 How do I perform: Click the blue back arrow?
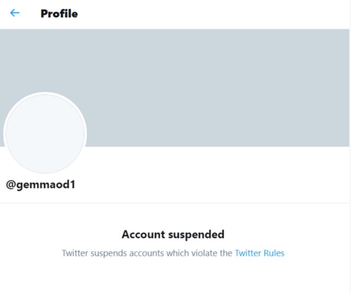click(15, 13)
